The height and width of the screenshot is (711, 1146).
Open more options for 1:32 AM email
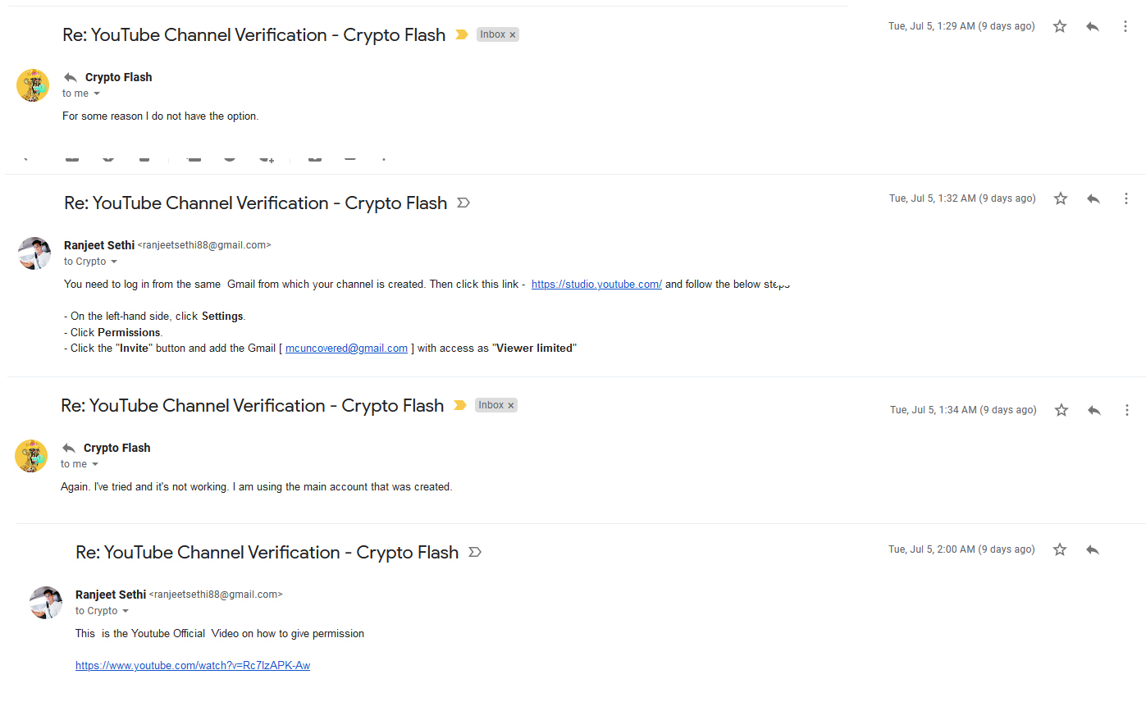coord(1126,198)
